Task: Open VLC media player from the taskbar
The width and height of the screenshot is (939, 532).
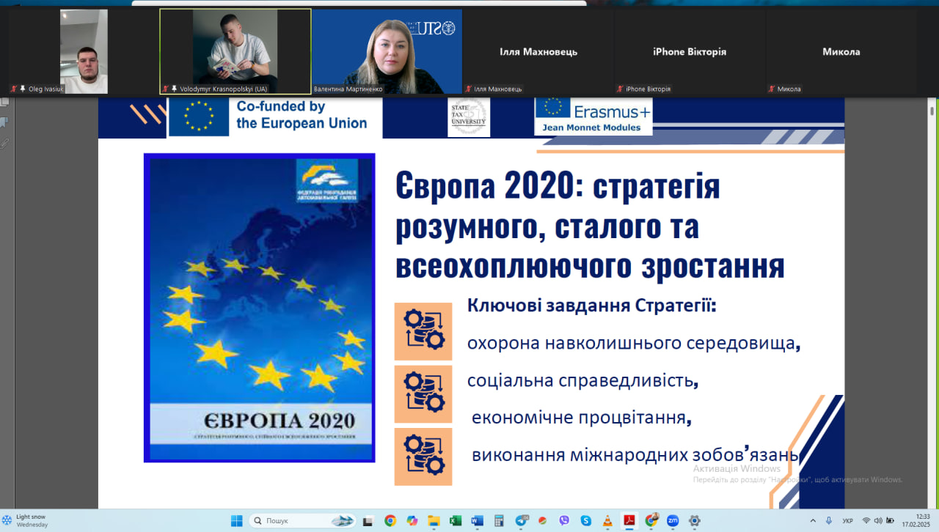Action: [607, 521]
